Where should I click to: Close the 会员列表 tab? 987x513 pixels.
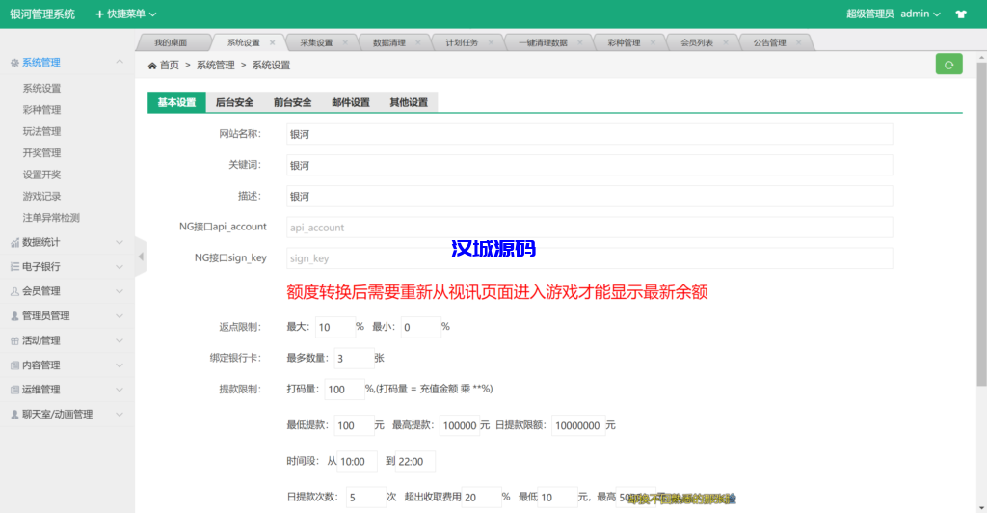tap(726, 42)
